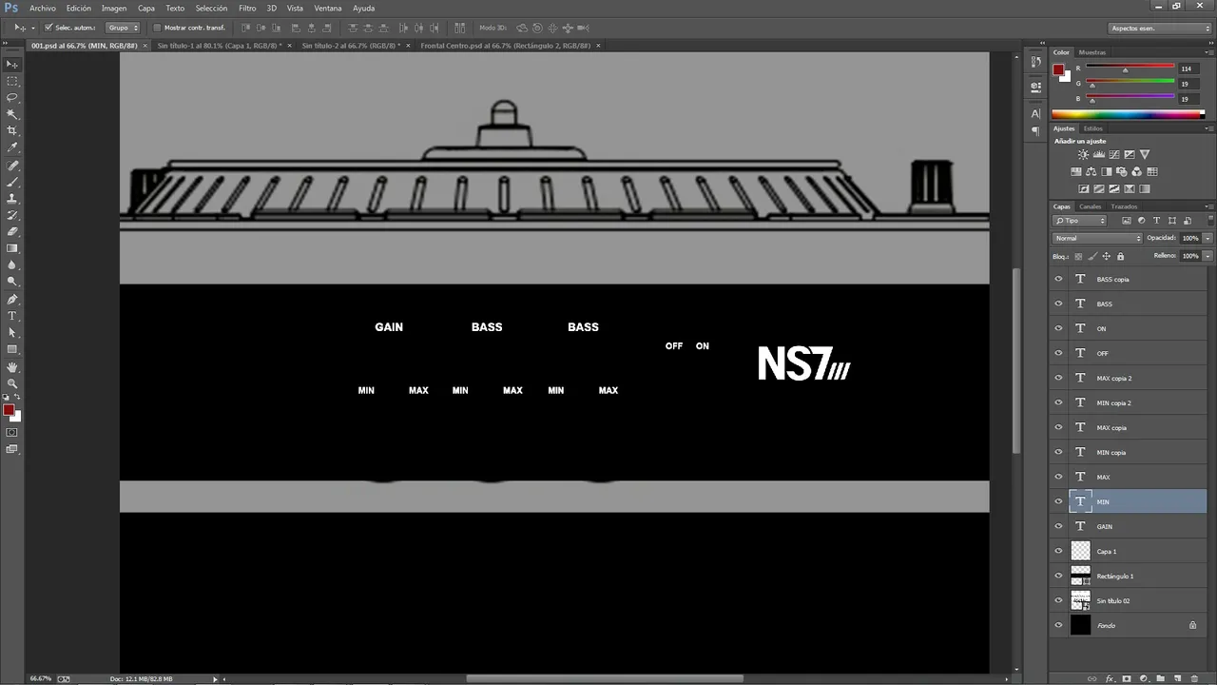The image size is (1217, 685).
Task: Click the layer style fx icon
Action: 1110,678
